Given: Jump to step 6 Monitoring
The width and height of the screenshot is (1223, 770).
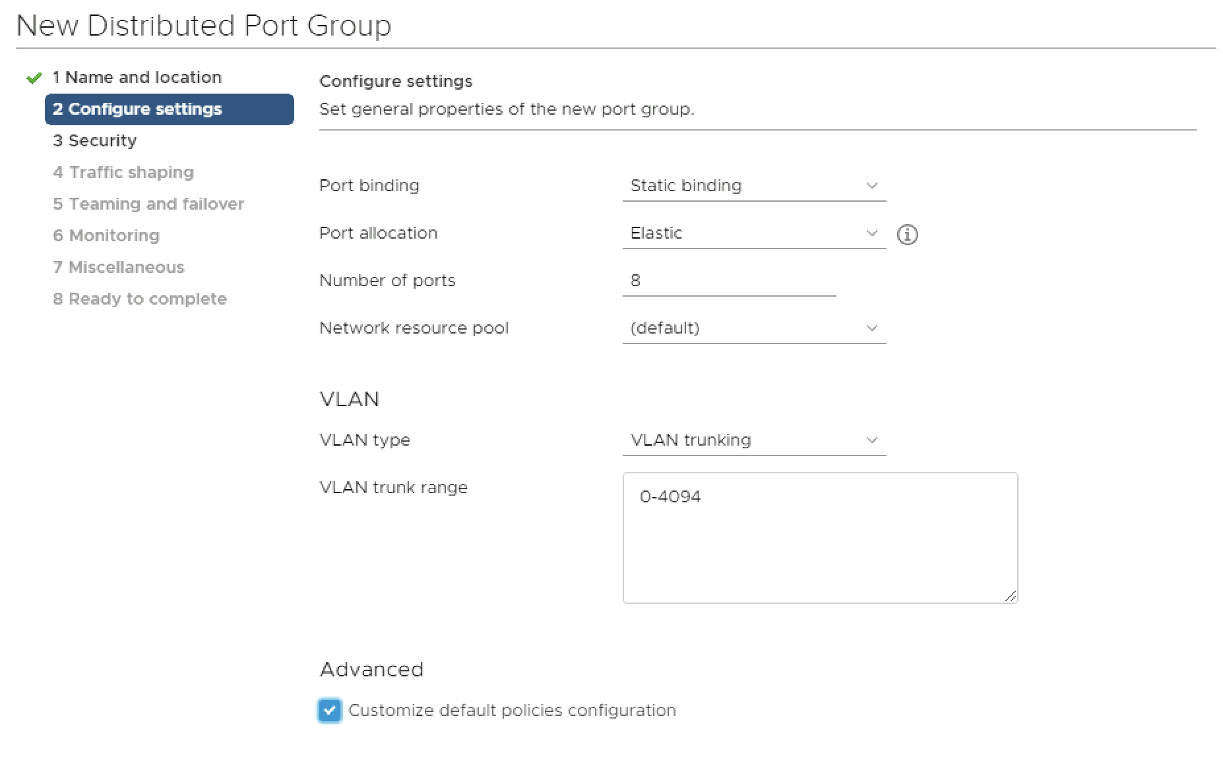Looking at the screenshot, I should 106,236.
